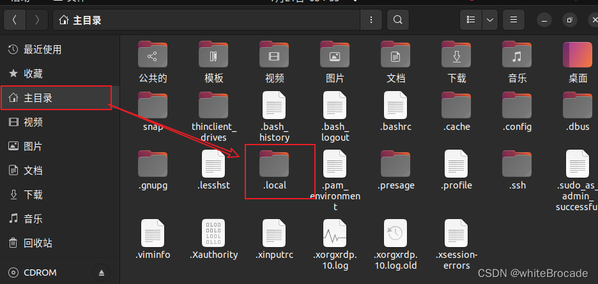Select the .viminfo file
This screenshot has width=598, height=284.
[153, 233]
